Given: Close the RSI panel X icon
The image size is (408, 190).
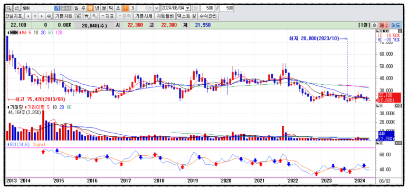Looking at the screenshot, I should pos(400,143).
